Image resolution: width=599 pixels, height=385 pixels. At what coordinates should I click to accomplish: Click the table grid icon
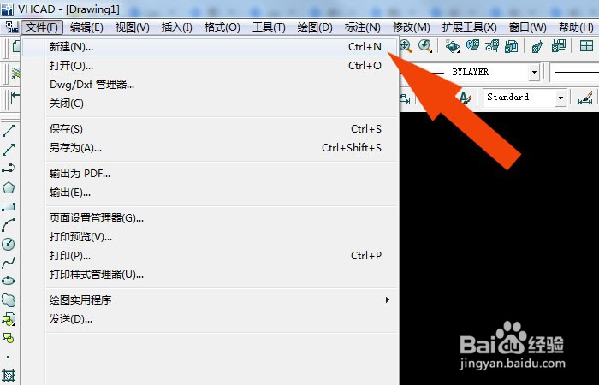586,46
